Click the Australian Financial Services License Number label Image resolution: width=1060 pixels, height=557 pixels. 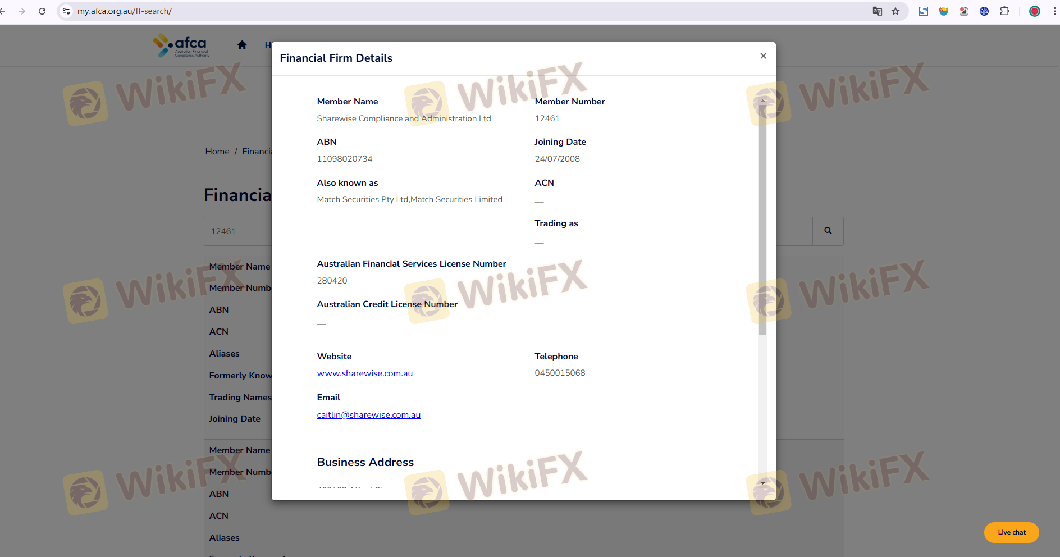coord(412,264)
